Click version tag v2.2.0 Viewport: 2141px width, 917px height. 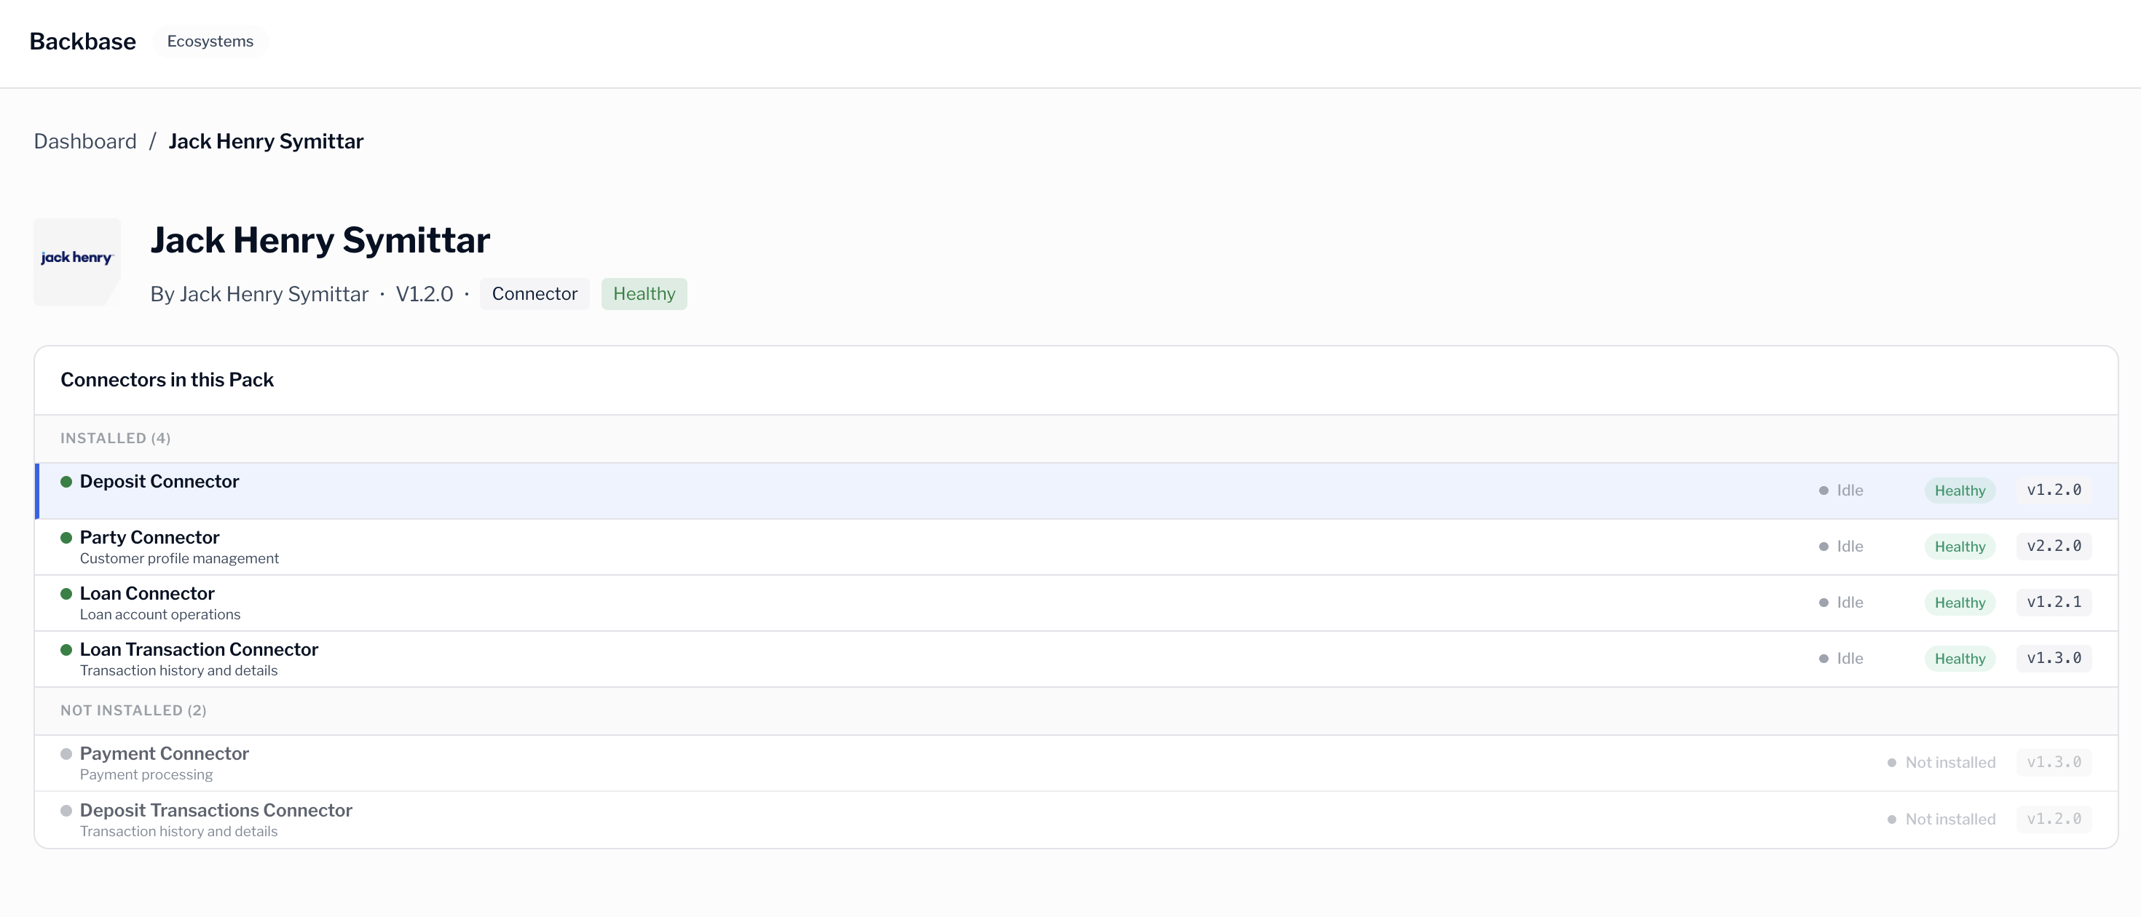[x=2054, y=546]
